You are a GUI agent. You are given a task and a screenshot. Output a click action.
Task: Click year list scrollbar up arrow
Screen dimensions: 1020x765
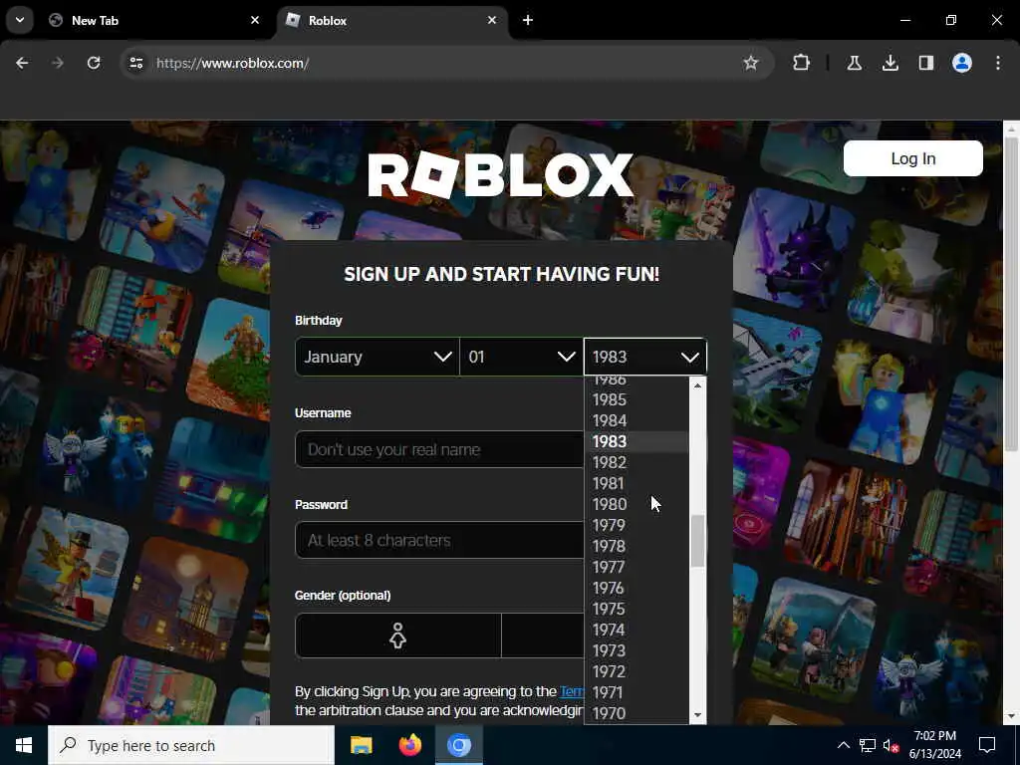point(697,385)
